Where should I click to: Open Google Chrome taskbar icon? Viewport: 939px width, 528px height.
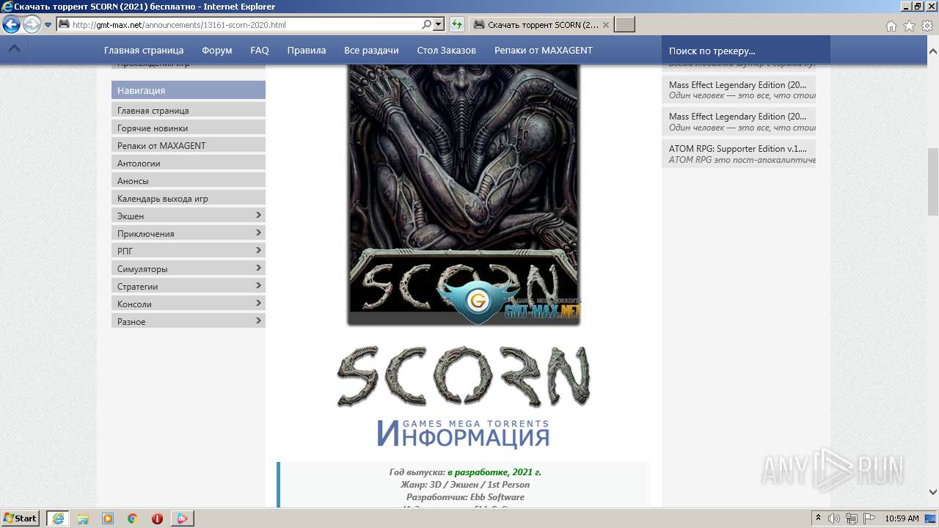pyautogui.click(x=133, y=518)
